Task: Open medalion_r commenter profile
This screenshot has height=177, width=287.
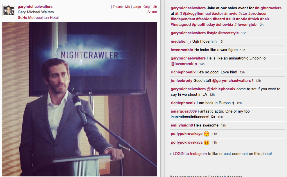Action: tap(181, 41)
